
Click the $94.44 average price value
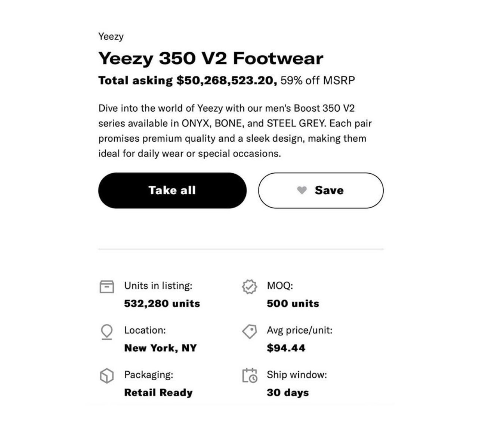pos(286,348)
